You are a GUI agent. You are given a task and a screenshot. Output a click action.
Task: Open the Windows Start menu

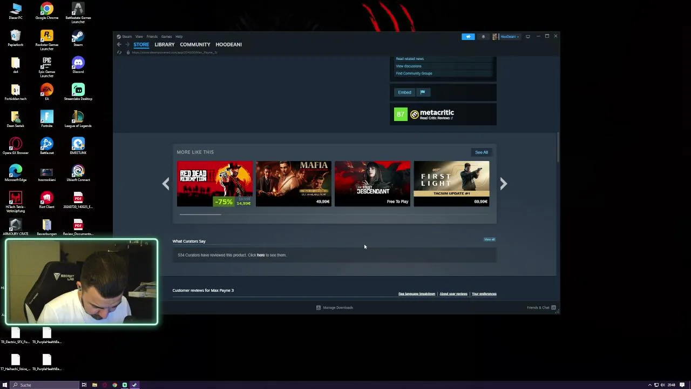click(x=5, y=385)
